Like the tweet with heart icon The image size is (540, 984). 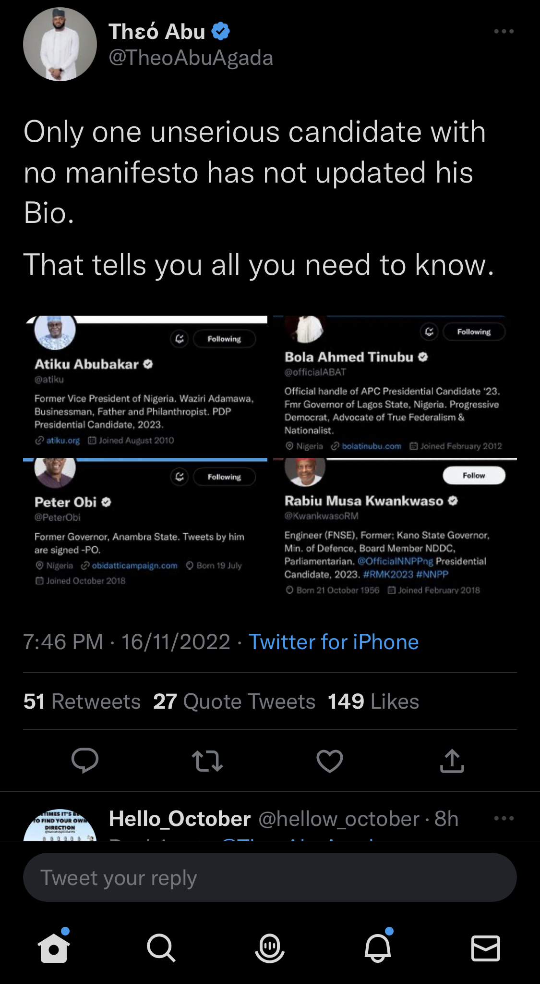[x=330, y=761]
